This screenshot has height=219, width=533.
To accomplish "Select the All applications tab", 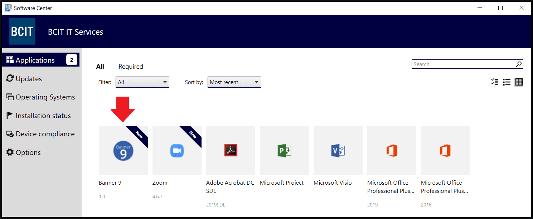I will [x=100, y=66].
